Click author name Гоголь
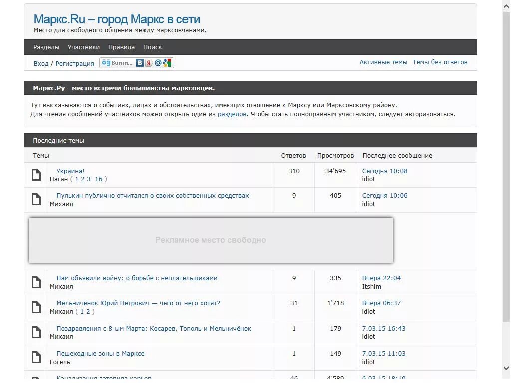511x383 pixels. 60,362
